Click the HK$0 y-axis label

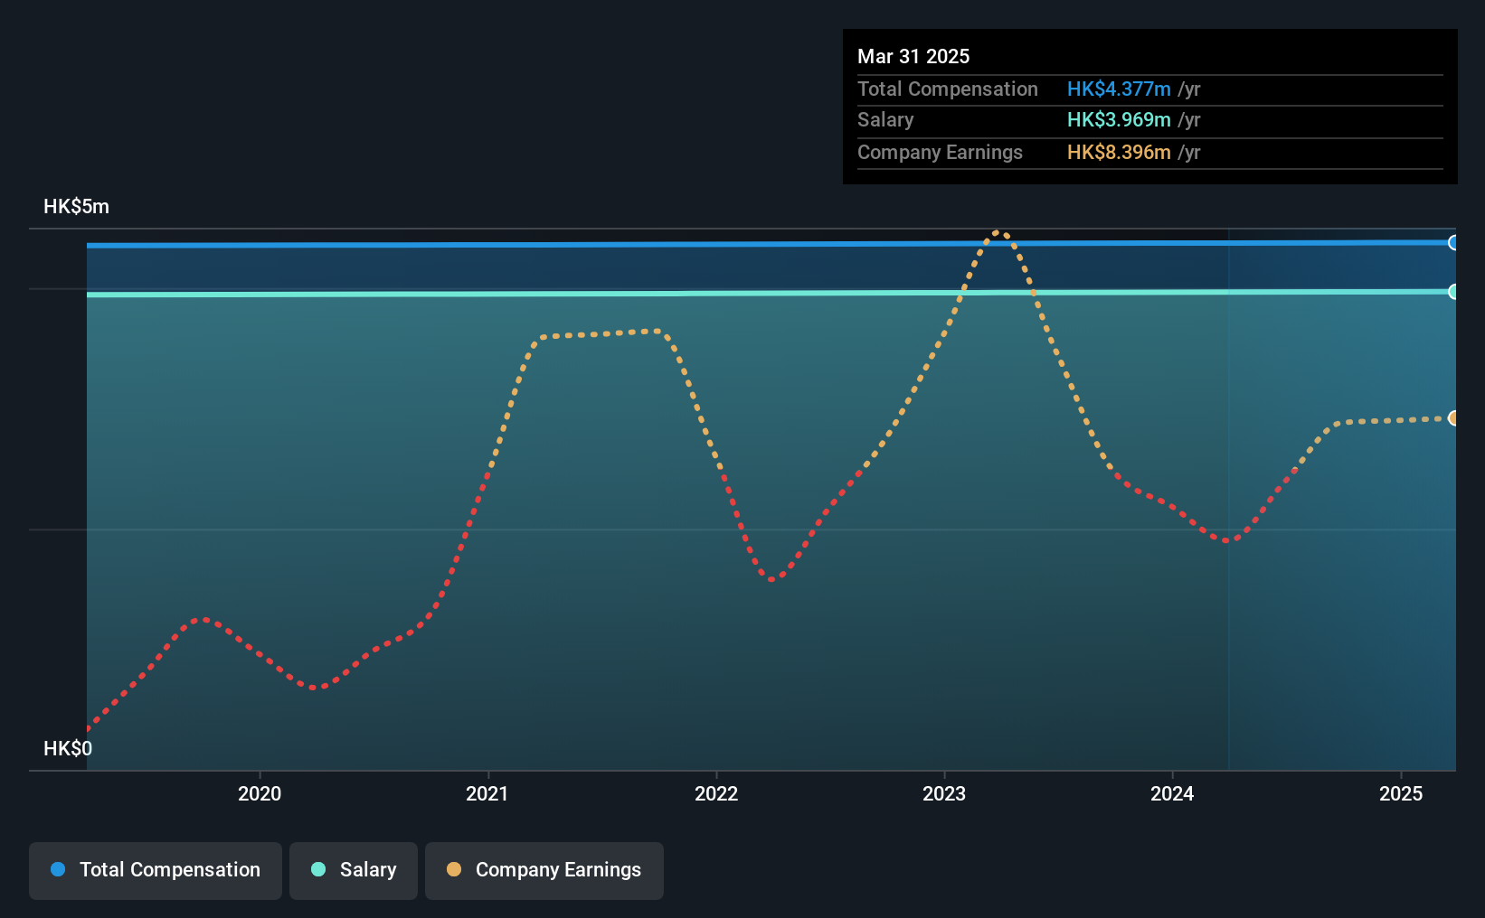coord(68,748)
